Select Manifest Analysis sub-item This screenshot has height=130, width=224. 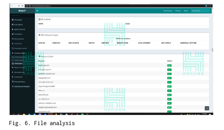20,57
